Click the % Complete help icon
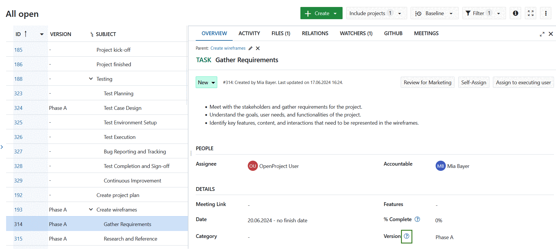The height and width of the screenshot is (249, 556). 417,219
